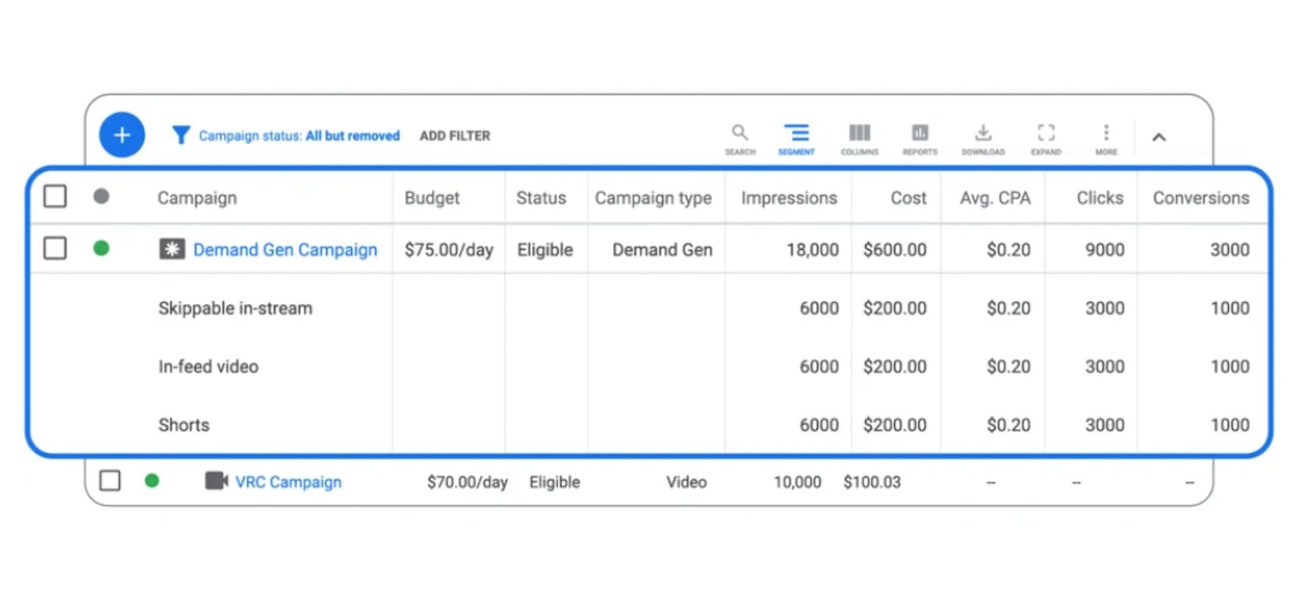Viewport: 1292px width, 612px height.
Task: Toggle the select-all campaigns checkbox
Action: (x=55, y=197)
